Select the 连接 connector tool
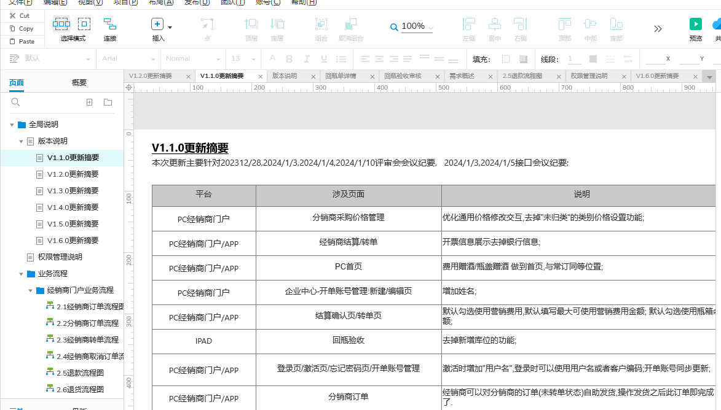The width and height of the screenshot is (721, 410). (110, 25)
